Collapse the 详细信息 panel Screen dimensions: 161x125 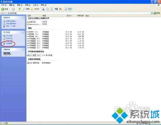click(23, 49)
